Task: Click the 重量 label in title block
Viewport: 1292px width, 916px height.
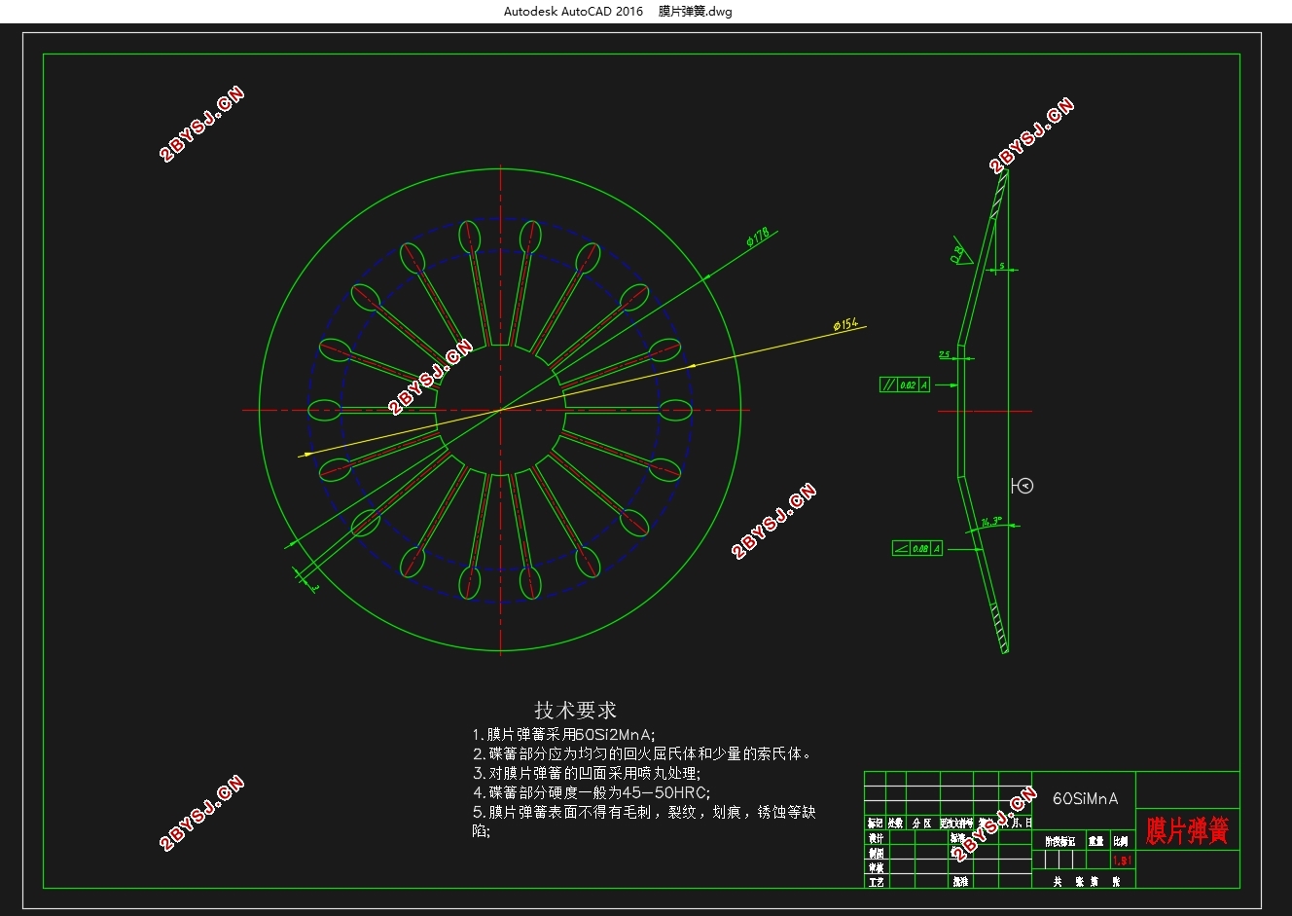Action: tap(1095, 841)
